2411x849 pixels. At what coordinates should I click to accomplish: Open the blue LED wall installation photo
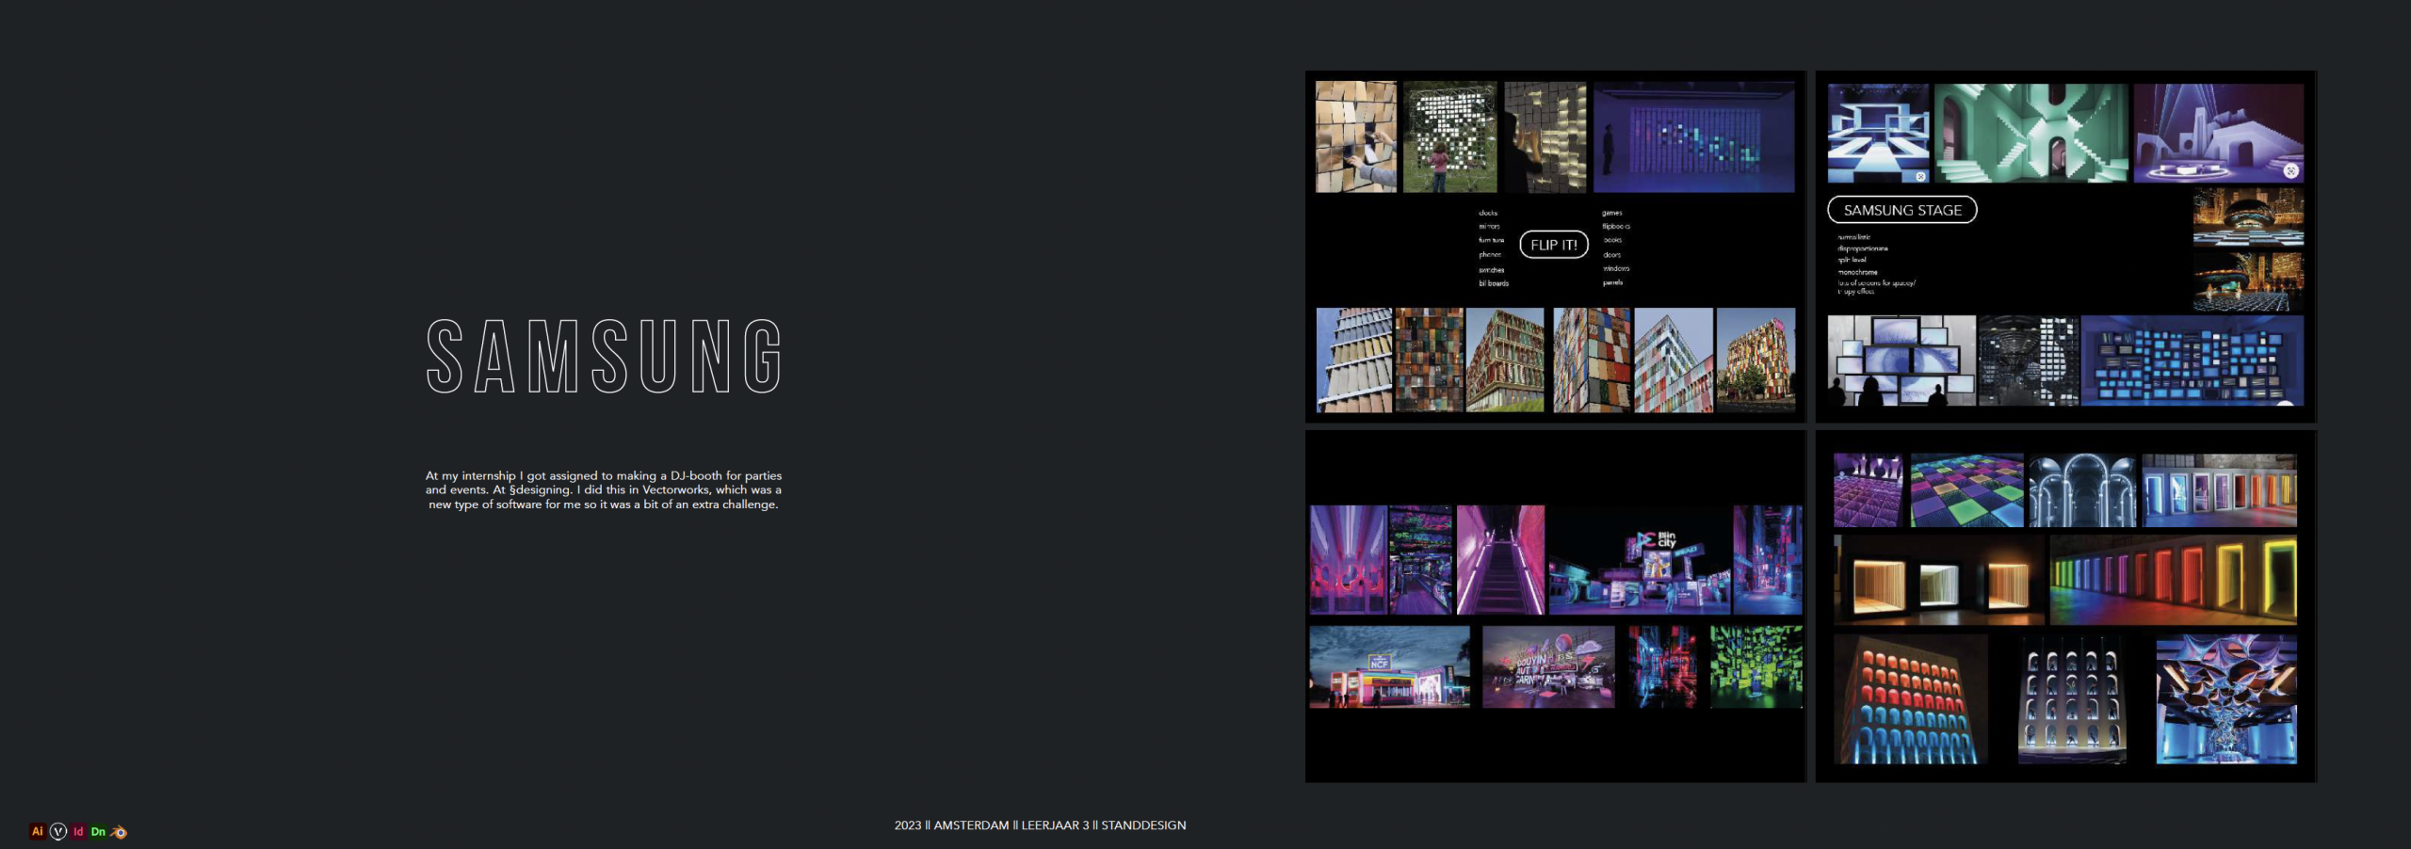coord(1693,136)
